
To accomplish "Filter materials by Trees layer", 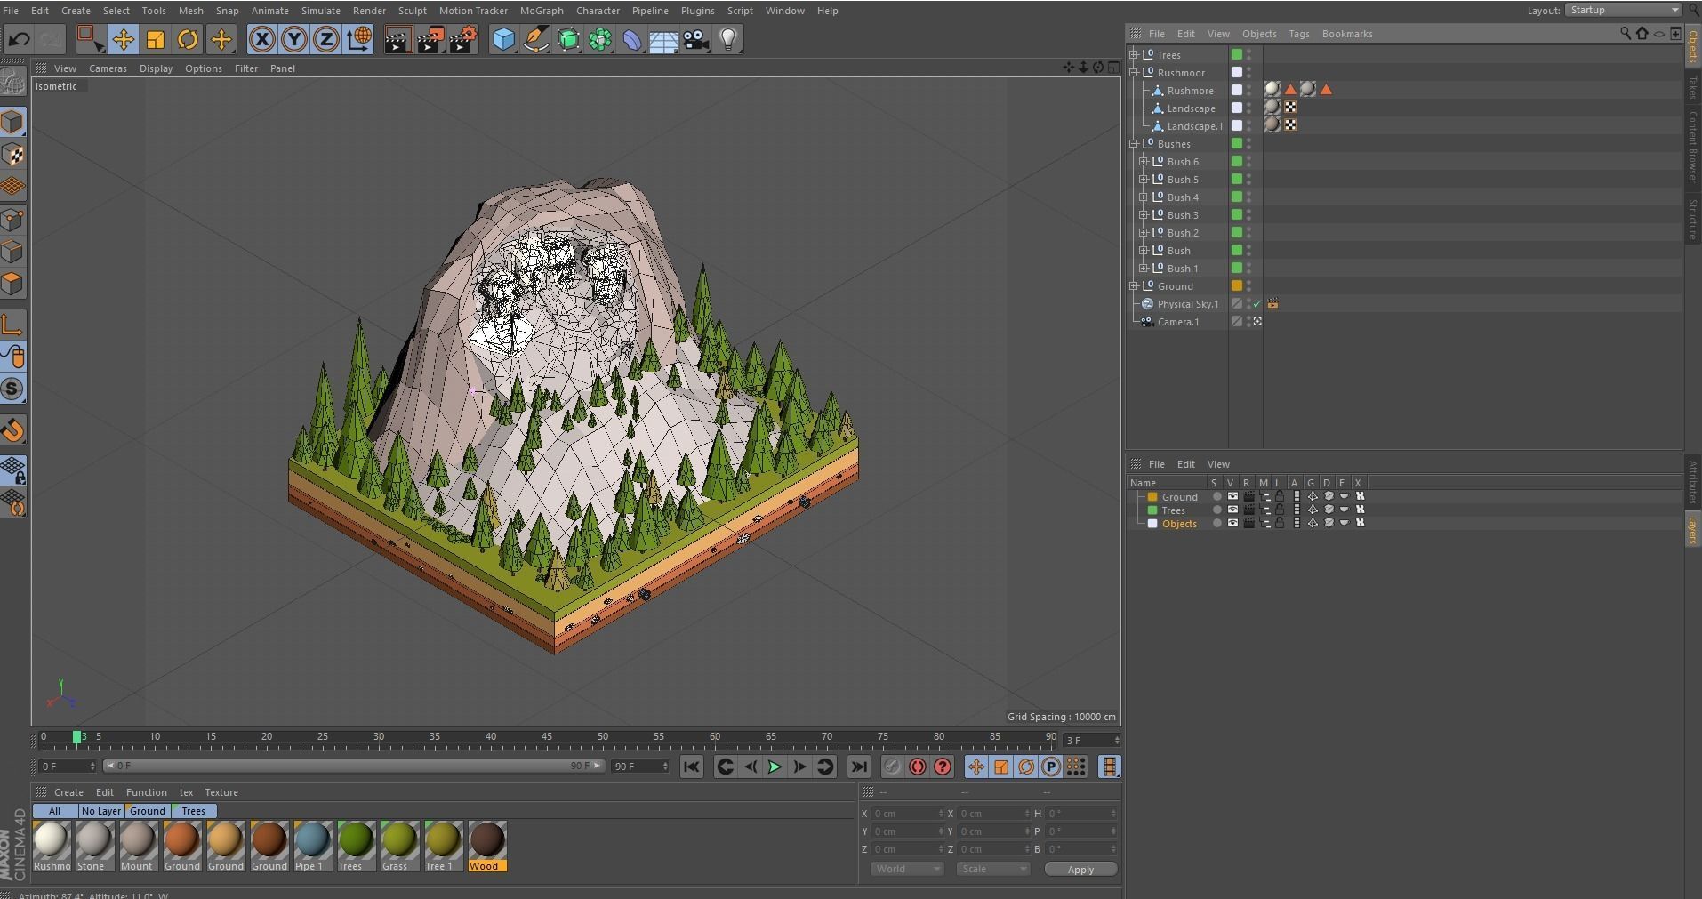I will (193, 811).
